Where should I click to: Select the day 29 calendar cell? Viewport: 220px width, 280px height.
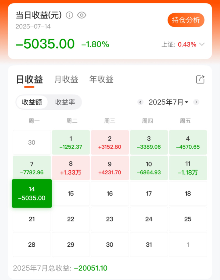pos(71,244)
